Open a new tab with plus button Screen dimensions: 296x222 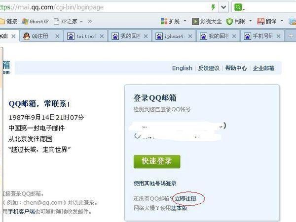291,36
